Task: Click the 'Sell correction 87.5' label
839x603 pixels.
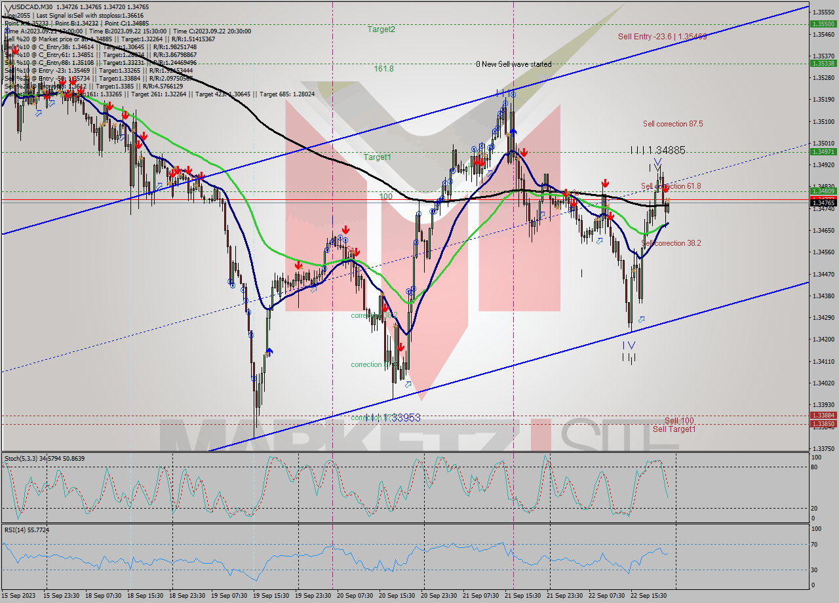Action: [x=673, y=124]
